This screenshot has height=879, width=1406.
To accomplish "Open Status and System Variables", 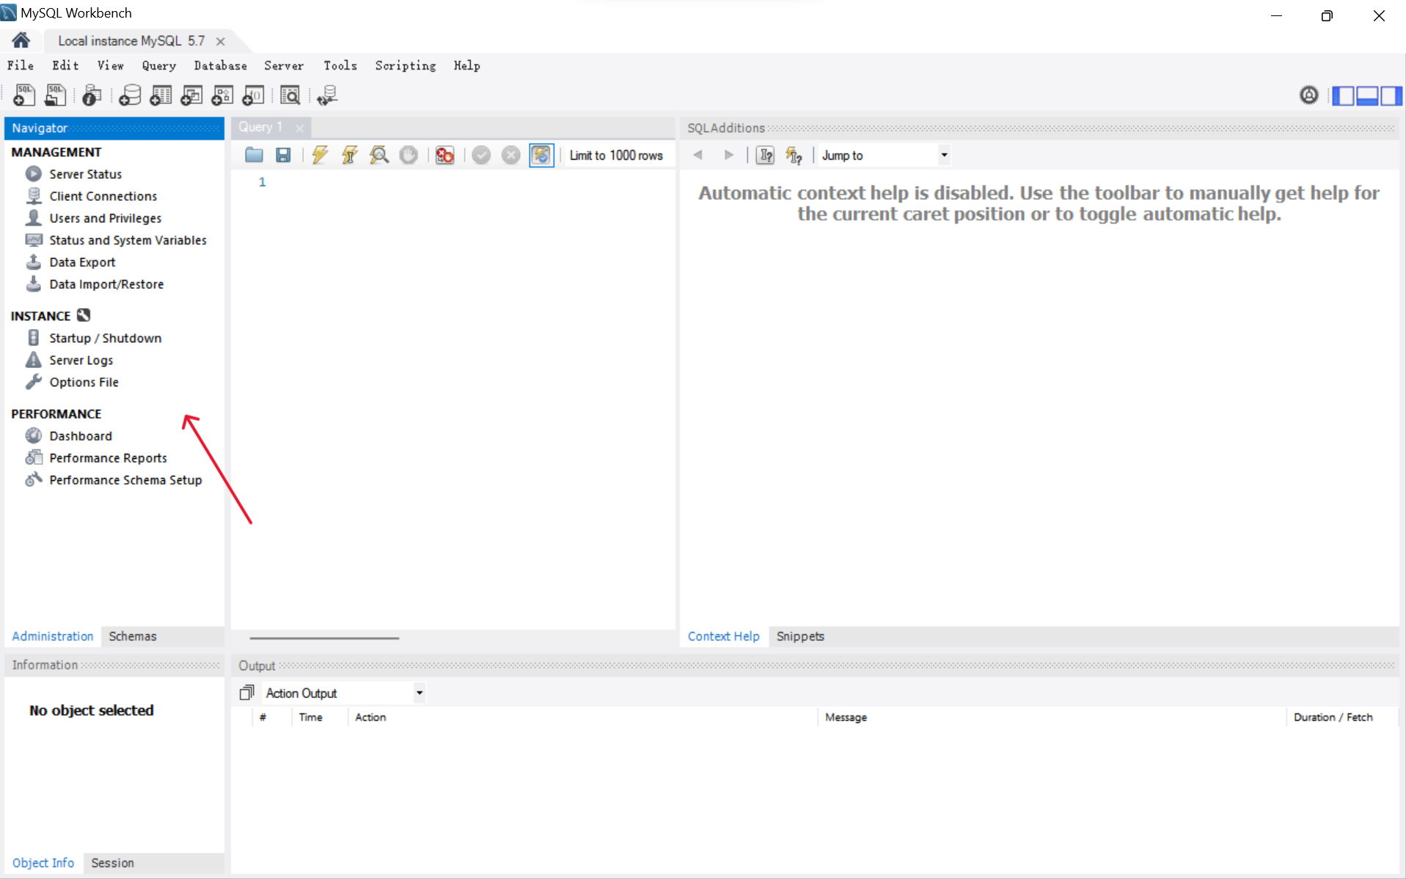I will coord(128,240).
